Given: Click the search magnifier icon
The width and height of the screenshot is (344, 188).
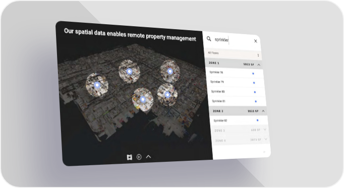Looking at the screenshot, I should pyautogui.click(x=209, y=39).
